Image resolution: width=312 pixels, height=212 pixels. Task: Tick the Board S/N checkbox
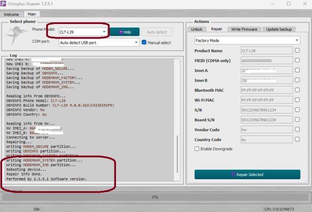(x=297, y=120)
